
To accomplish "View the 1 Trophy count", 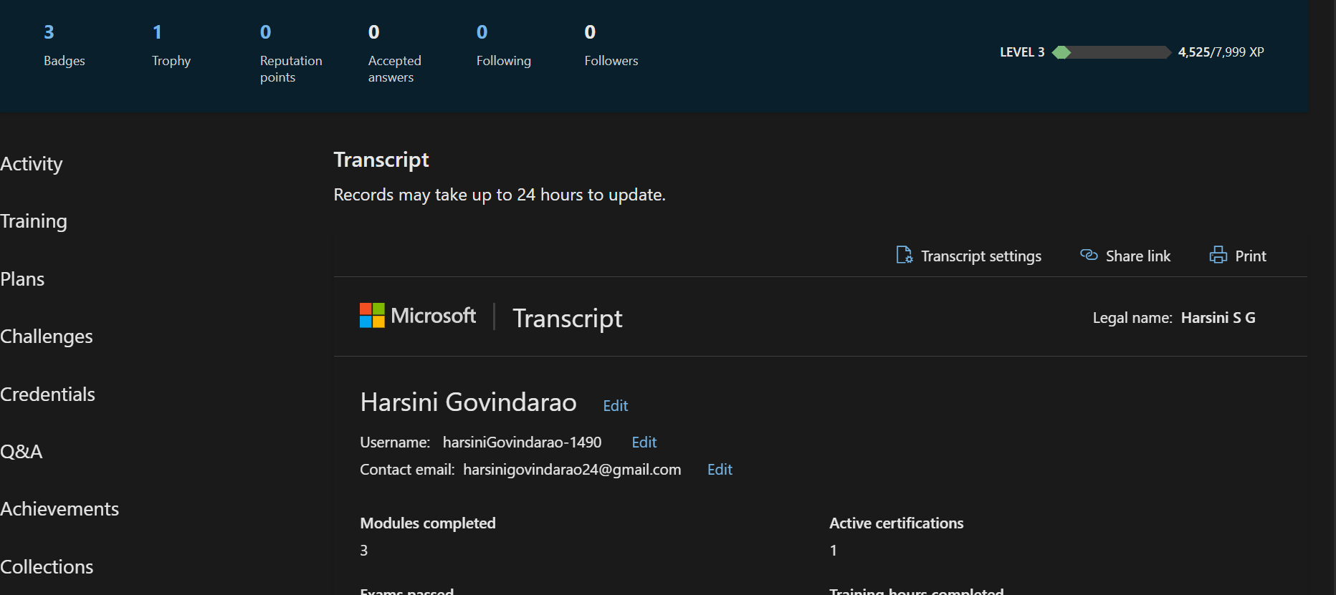I will [x=171, y=46].
